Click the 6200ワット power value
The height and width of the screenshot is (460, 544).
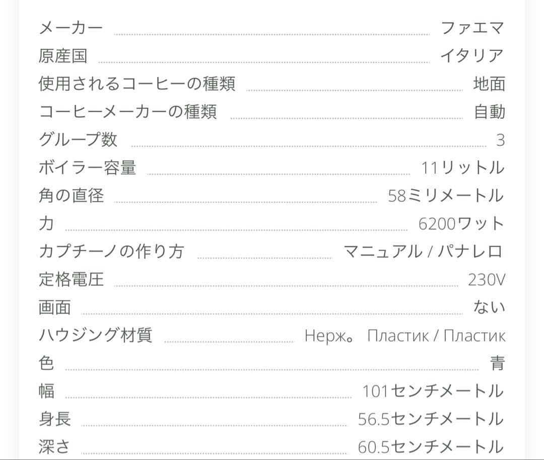(461, 223)
